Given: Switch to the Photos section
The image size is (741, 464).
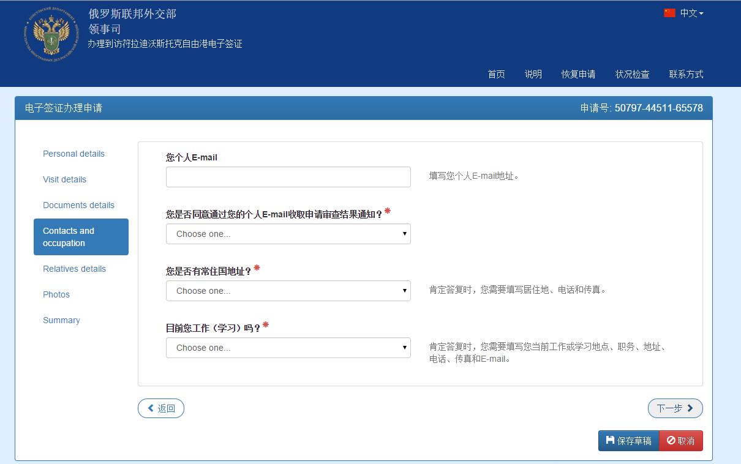Looking at the screenshot, I should [x=56, y=294].
